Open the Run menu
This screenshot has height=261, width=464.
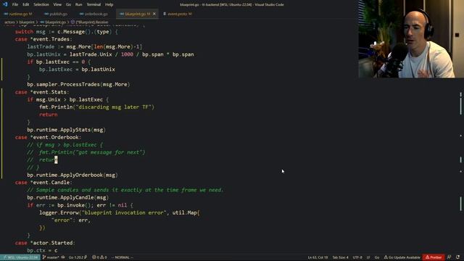click(x=78, y=4)
